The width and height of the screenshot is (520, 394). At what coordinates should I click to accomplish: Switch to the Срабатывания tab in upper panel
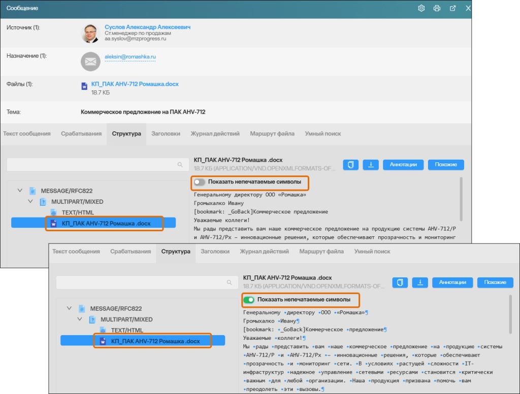coord(81,134)
